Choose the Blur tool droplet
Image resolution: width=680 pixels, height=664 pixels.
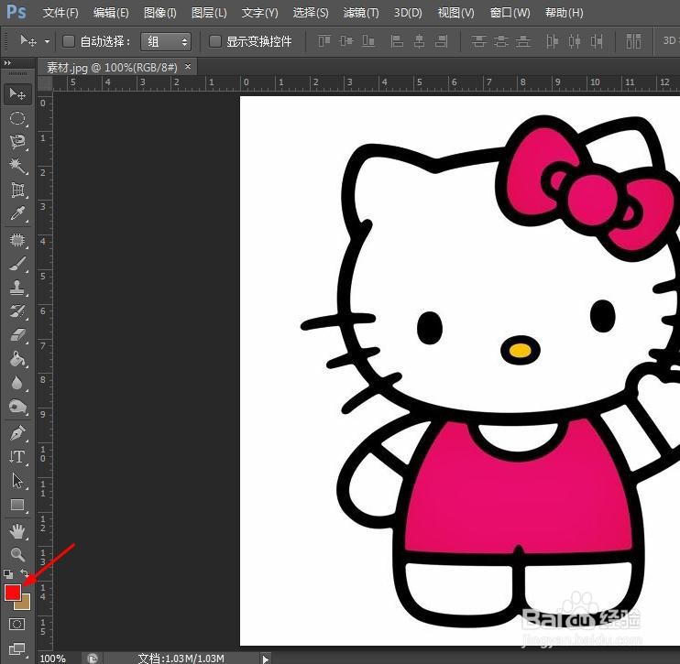(x=17, y=383)
